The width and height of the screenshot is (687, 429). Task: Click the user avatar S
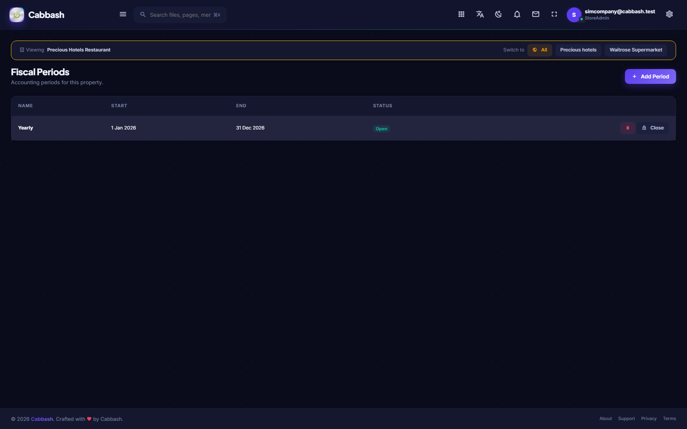(574, 15)
